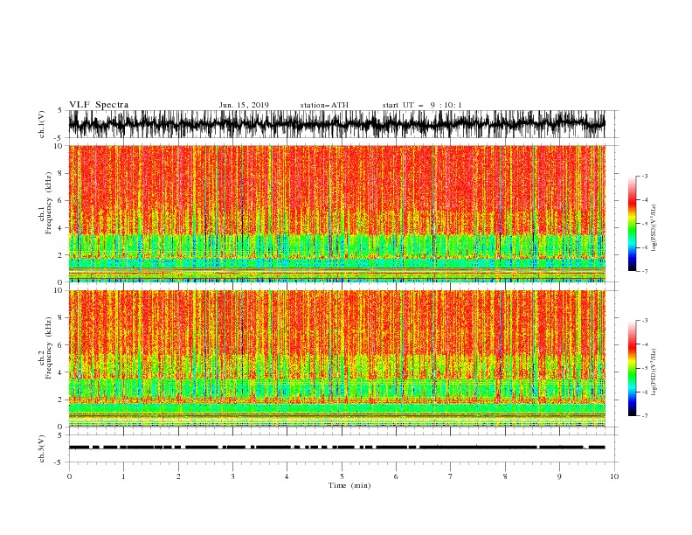Click the ch.2 spectrogram colorbar
The height and width of the screenshot is (535, 692).
click(632, 368)
